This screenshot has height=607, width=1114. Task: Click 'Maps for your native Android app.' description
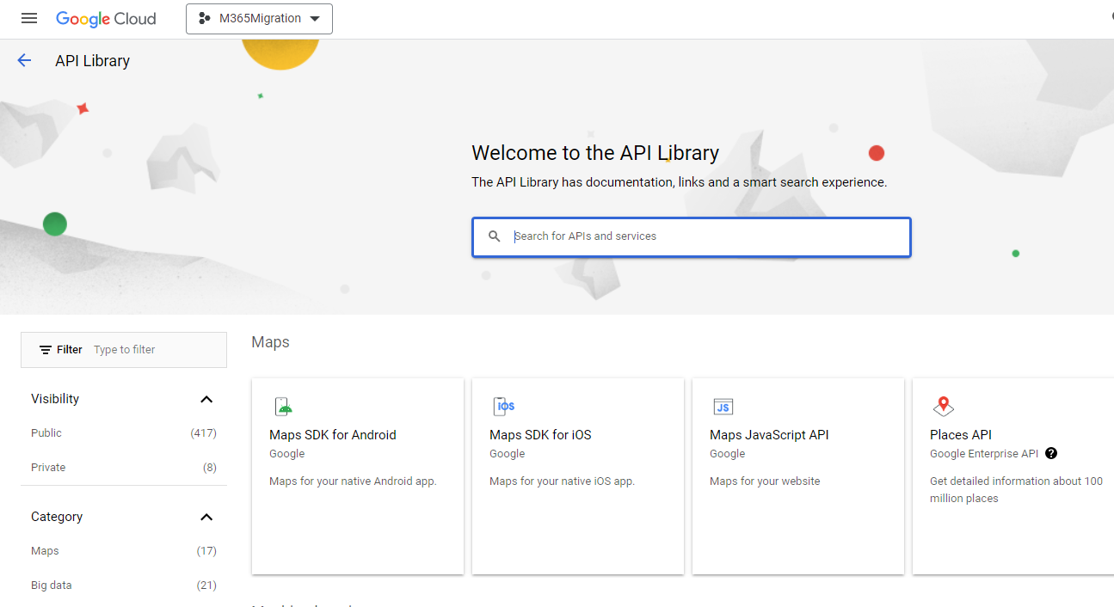coord(353,481)
